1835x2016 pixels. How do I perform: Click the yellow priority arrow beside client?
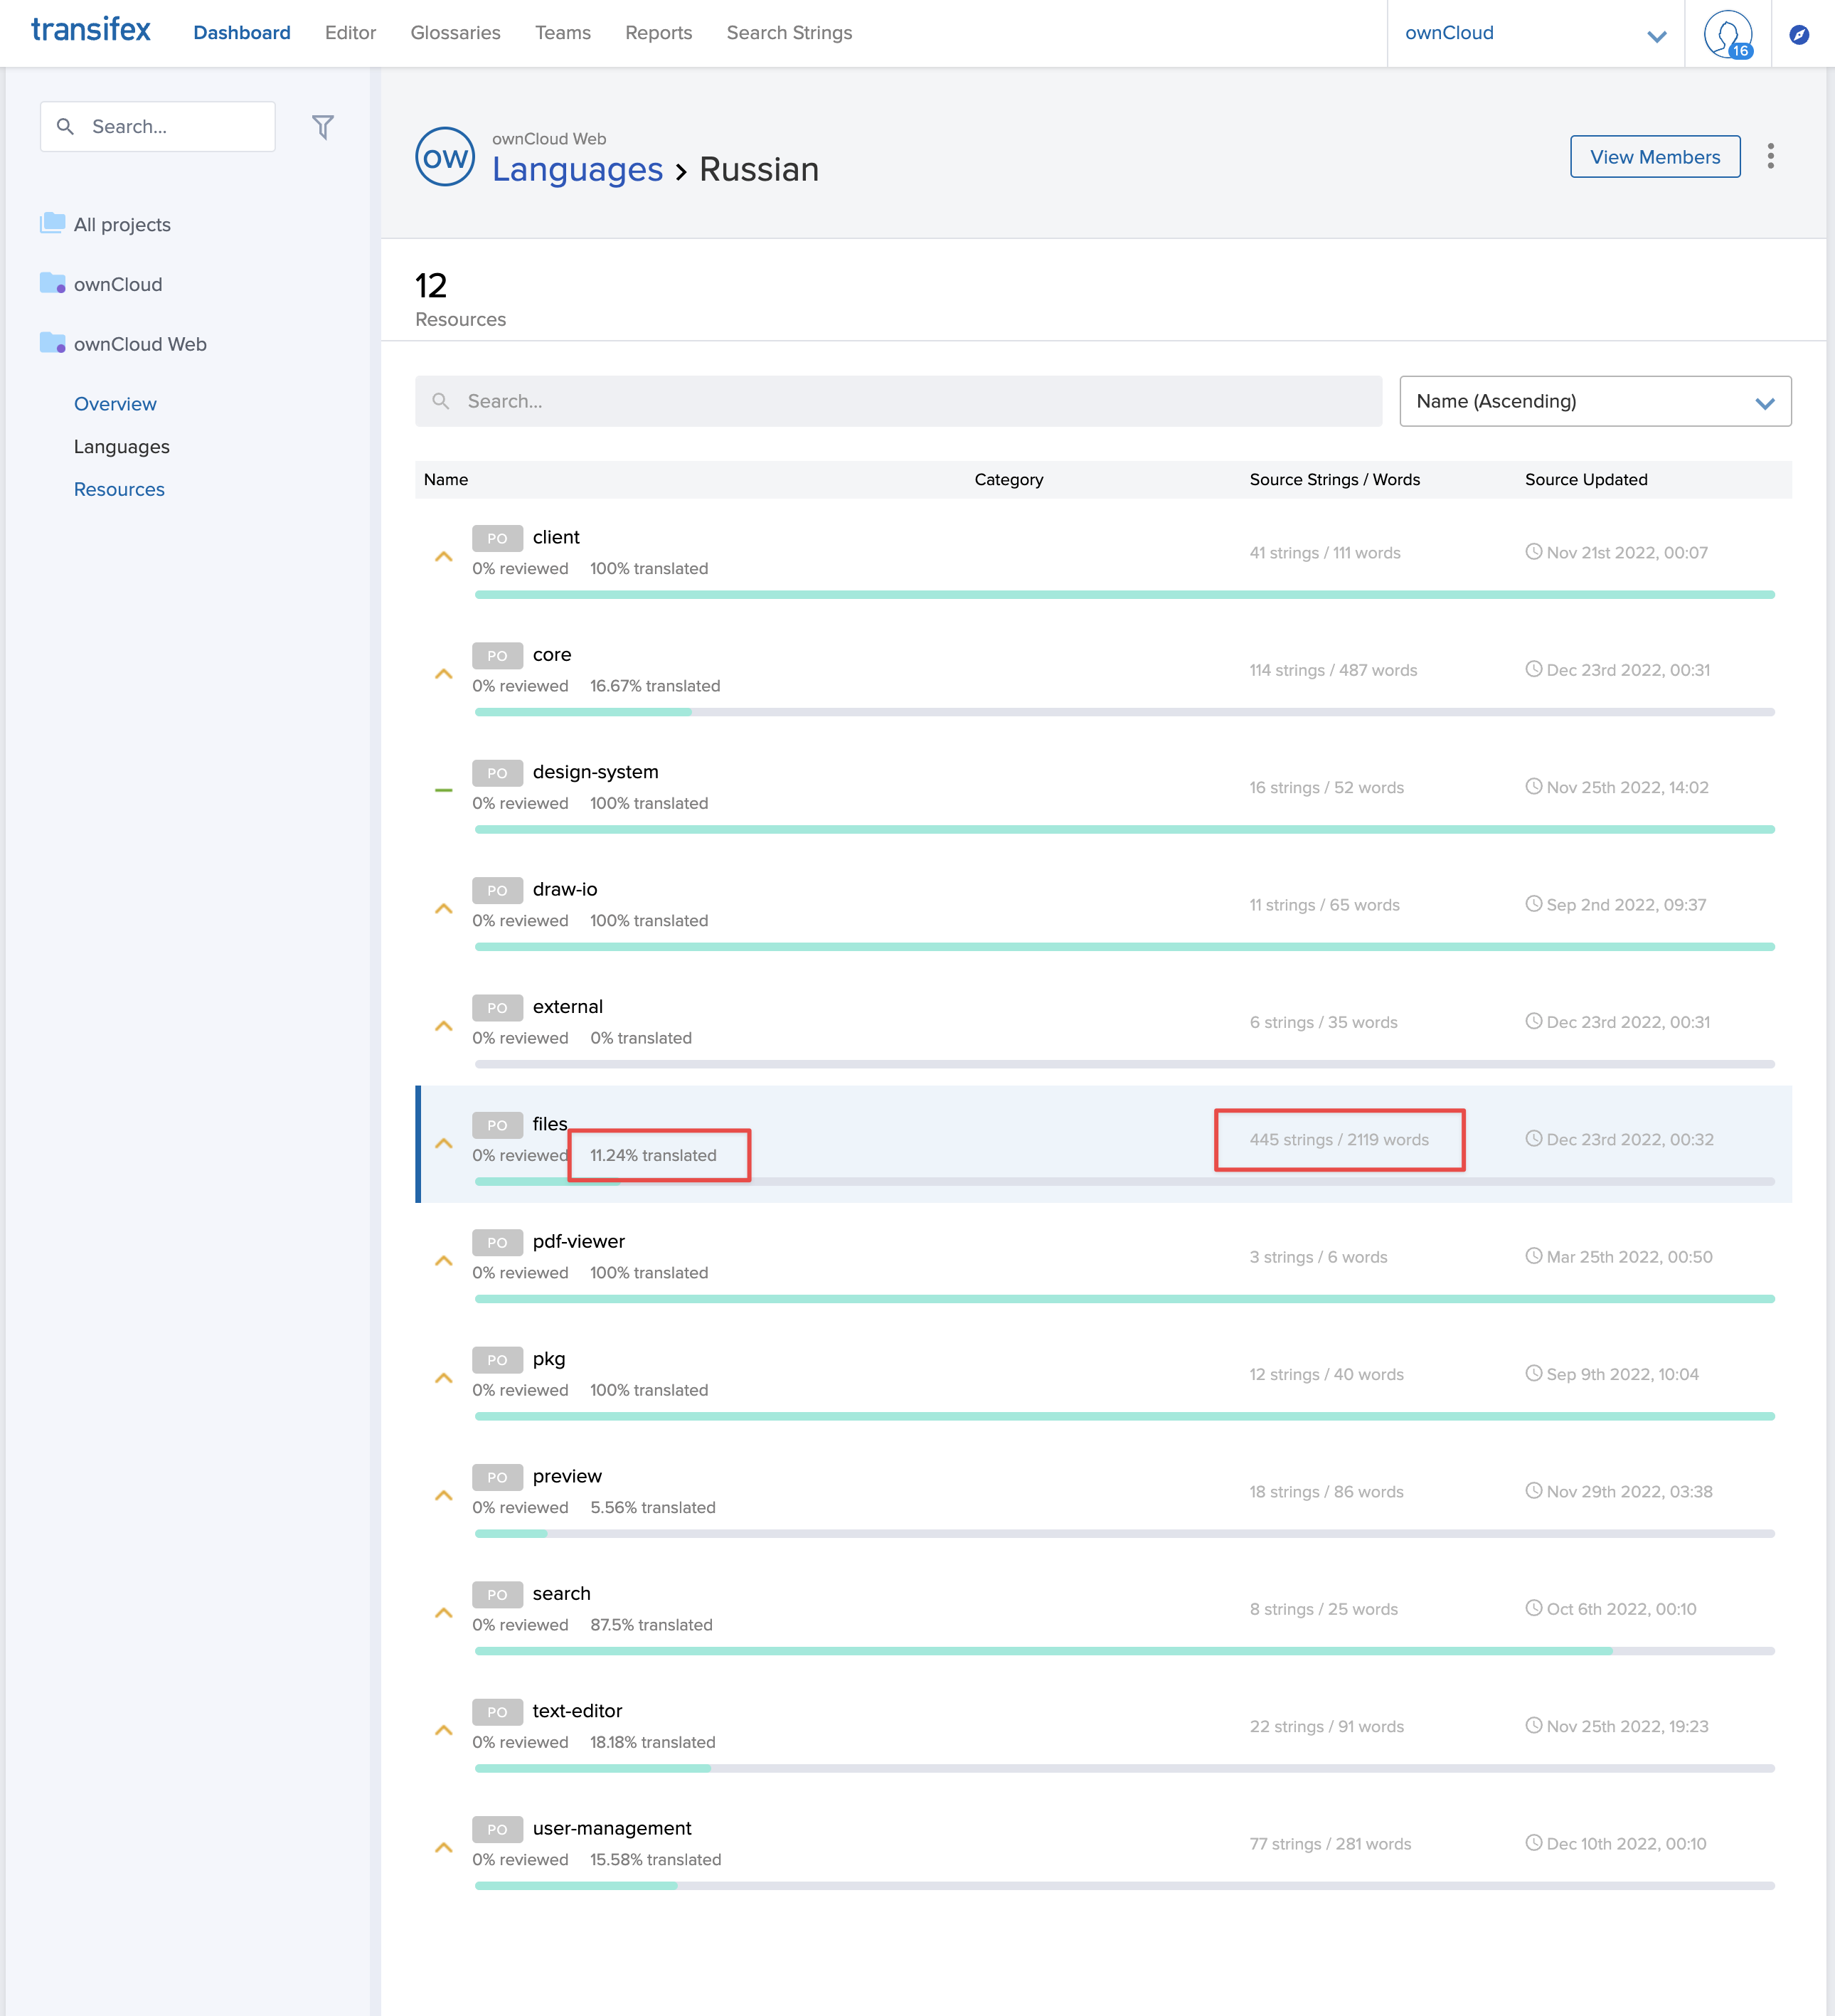pyautogui.click(x=444, y=556)
